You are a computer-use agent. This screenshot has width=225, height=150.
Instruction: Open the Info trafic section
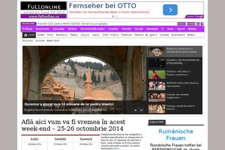pyautogui.click(x=111, y=35)
